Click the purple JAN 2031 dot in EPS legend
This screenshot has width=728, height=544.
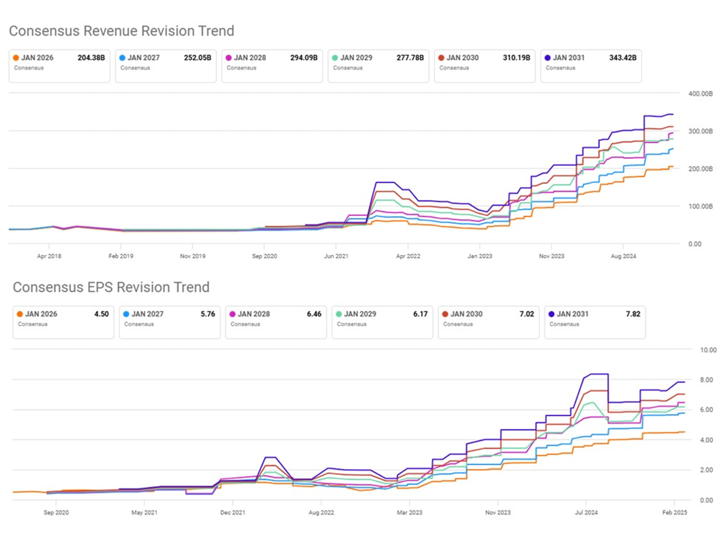pyautogui.click(x=550, y=314)
